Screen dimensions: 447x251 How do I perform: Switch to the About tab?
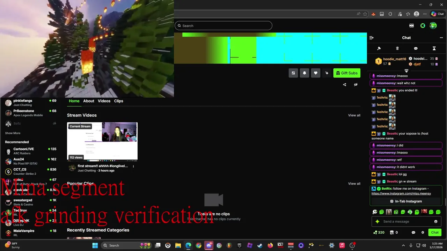89,101
